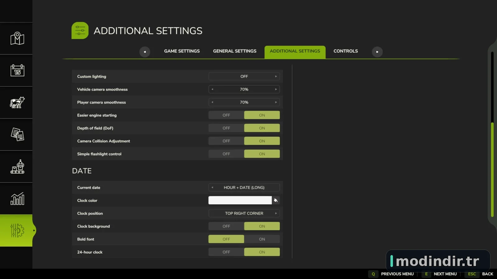Click the Clock position TOP RIGHT CORNER value
Viewport: 497px width, 279px height.
tap(244, 213)
